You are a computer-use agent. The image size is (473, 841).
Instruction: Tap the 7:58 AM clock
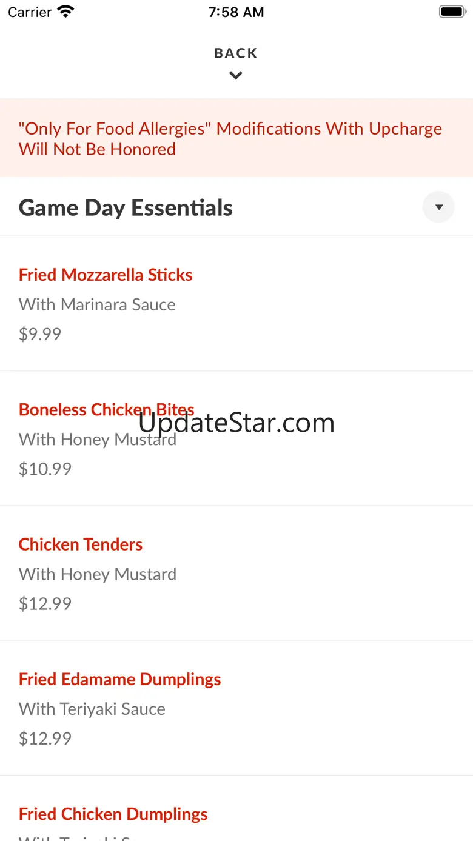tap(236, 12)
